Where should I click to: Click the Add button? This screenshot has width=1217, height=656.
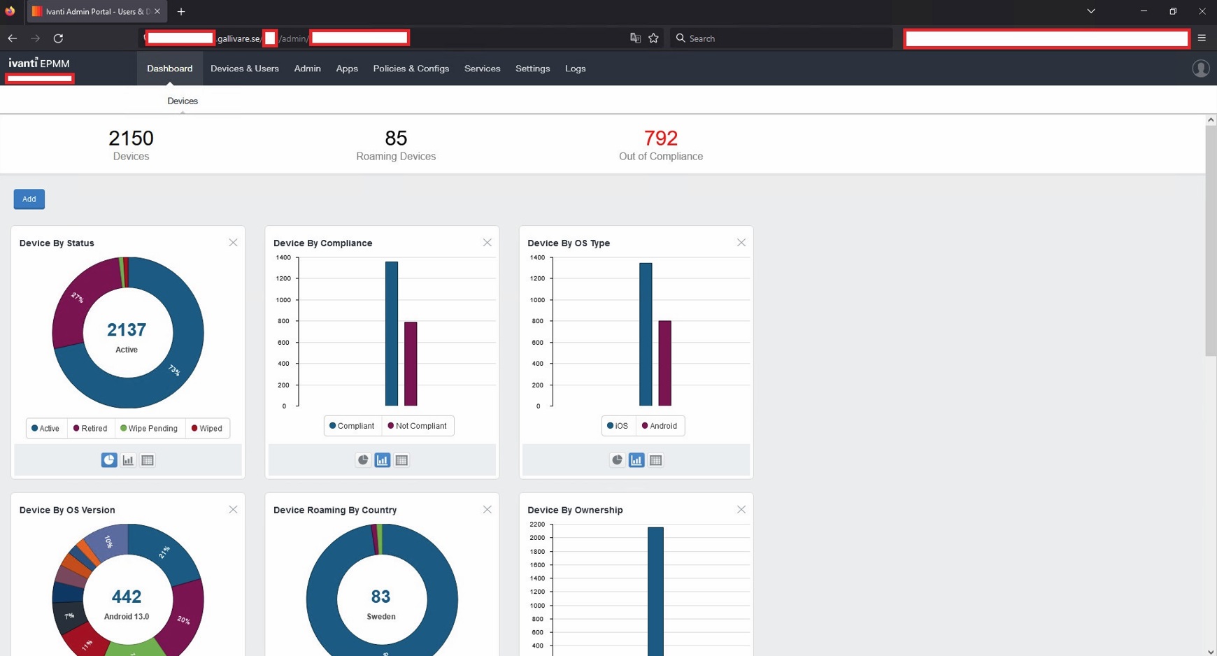point(29,199)
